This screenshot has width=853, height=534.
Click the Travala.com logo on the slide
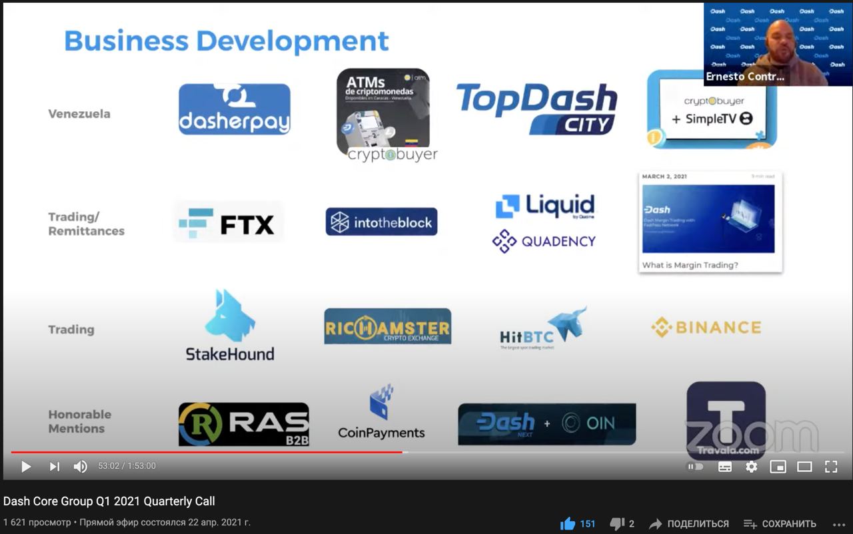(726, 419)
